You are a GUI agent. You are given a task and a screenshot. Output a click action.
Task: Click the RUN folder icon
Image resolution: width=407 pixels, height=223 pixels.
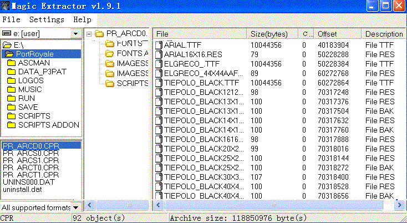pos(12,98)
